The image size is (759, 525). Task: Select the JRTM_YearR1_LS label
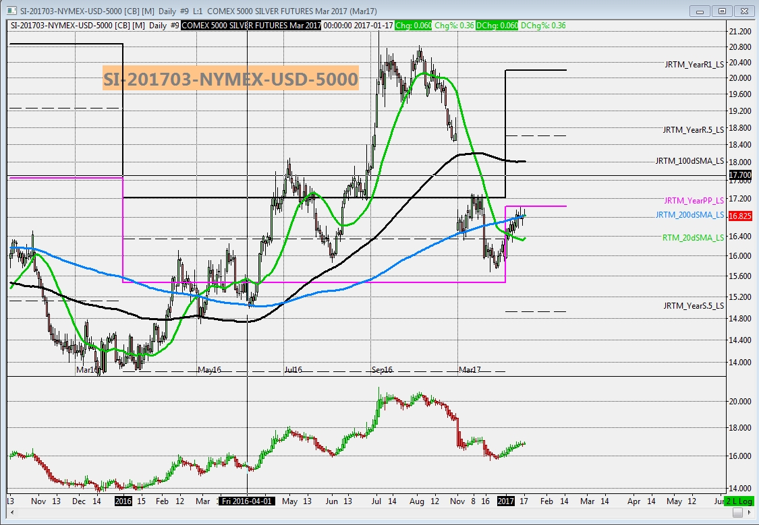tap(694, 64)
